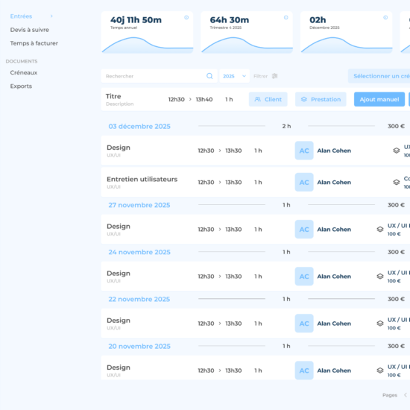Open Devis à suivre section
410x410 pixels.
30,30
